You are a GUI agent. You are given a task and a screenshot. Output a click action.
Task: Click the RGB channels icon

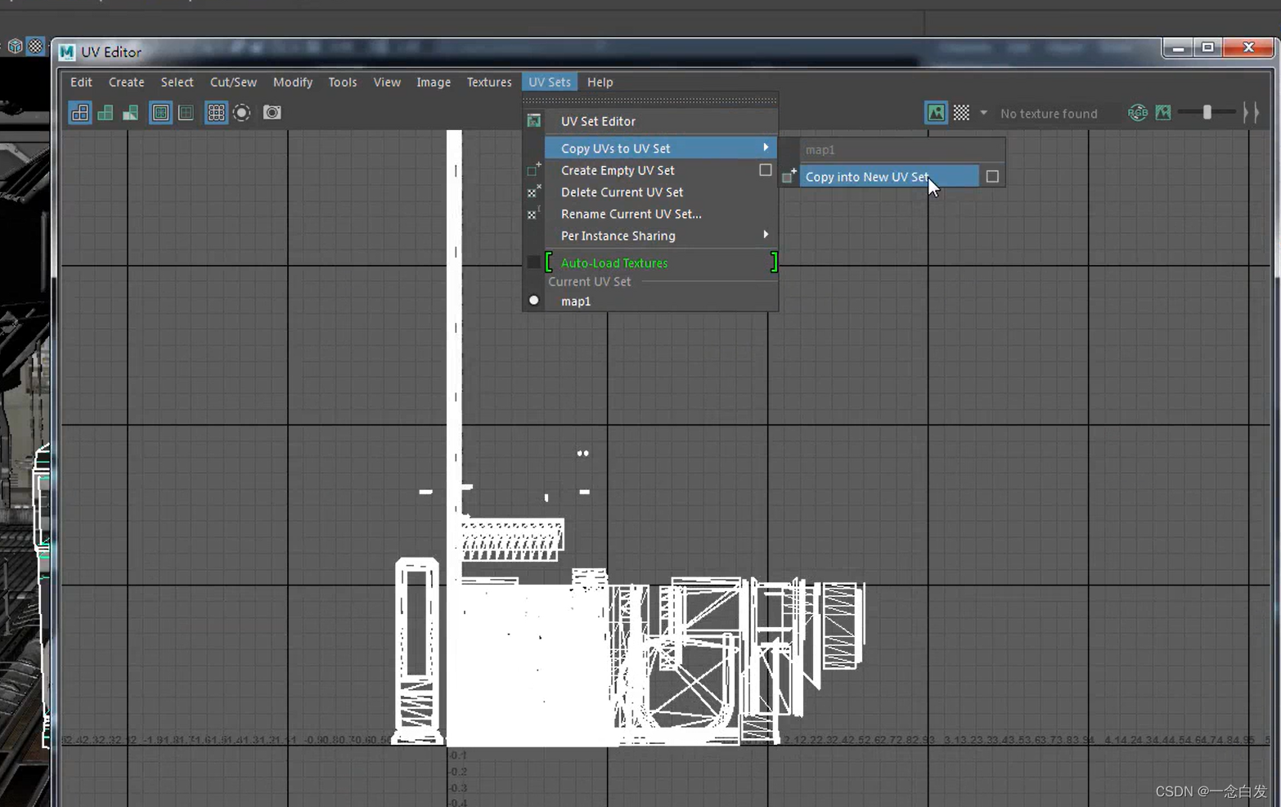click(1137, 113)
